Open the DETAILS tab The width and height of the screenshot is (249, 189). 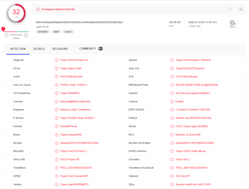click(x=39, y=49)
